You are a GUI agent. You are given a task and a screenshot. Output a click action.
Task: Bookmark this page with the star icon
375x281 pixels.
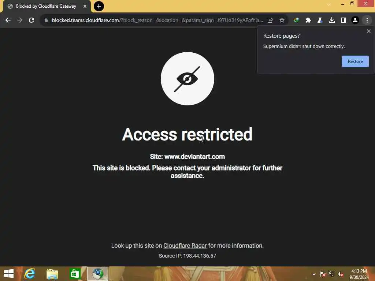(x=282, y=20)
